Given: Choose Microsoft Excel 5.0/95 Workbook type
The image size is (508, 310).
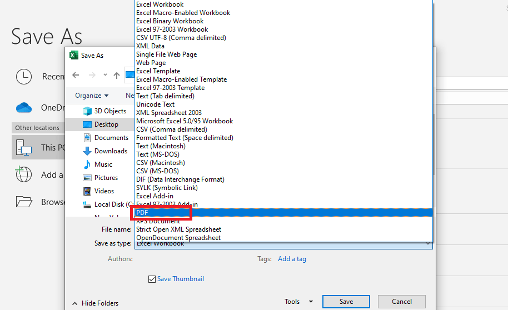Looking at the screenshot, I should click(283, 121).
